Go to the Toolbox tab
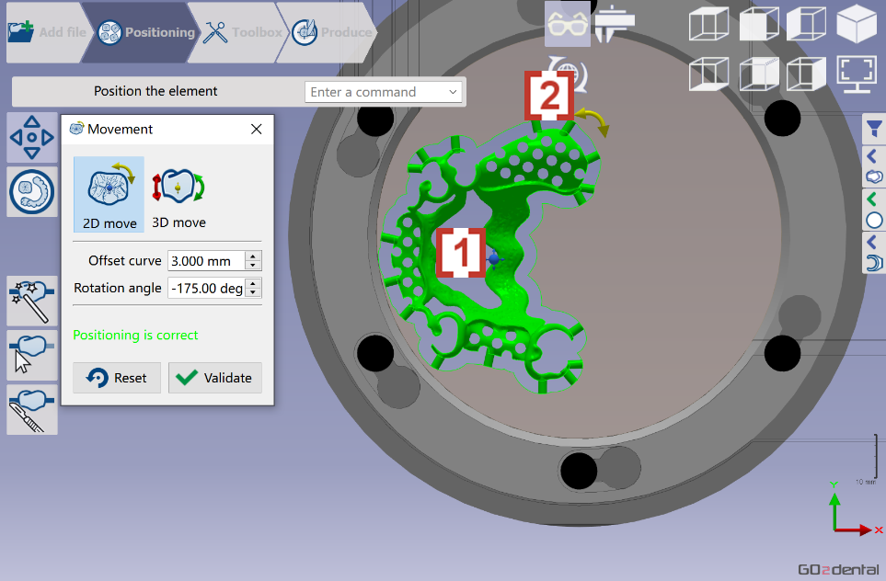Image resolution: width=886 pixels, height=581 pixels. (x=244, y=32)
